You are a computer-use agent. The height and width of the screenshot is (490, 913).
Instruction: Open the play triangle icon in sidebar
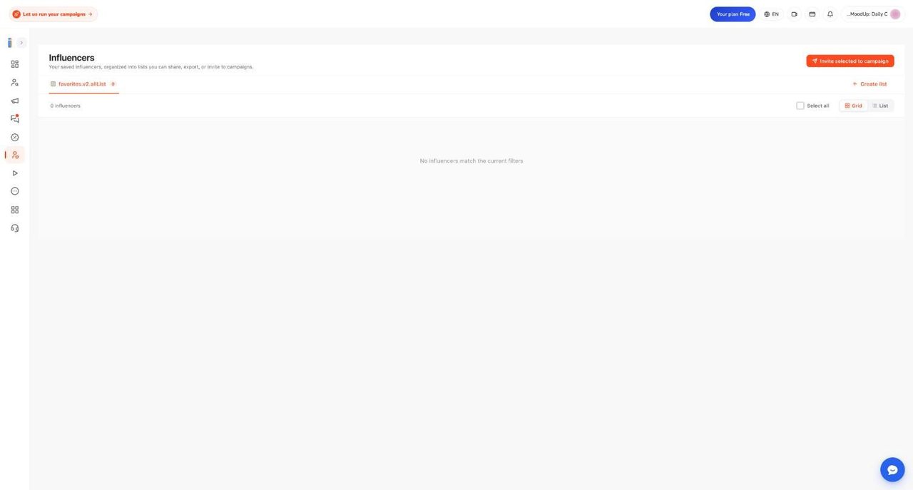[x=15, y=173]
